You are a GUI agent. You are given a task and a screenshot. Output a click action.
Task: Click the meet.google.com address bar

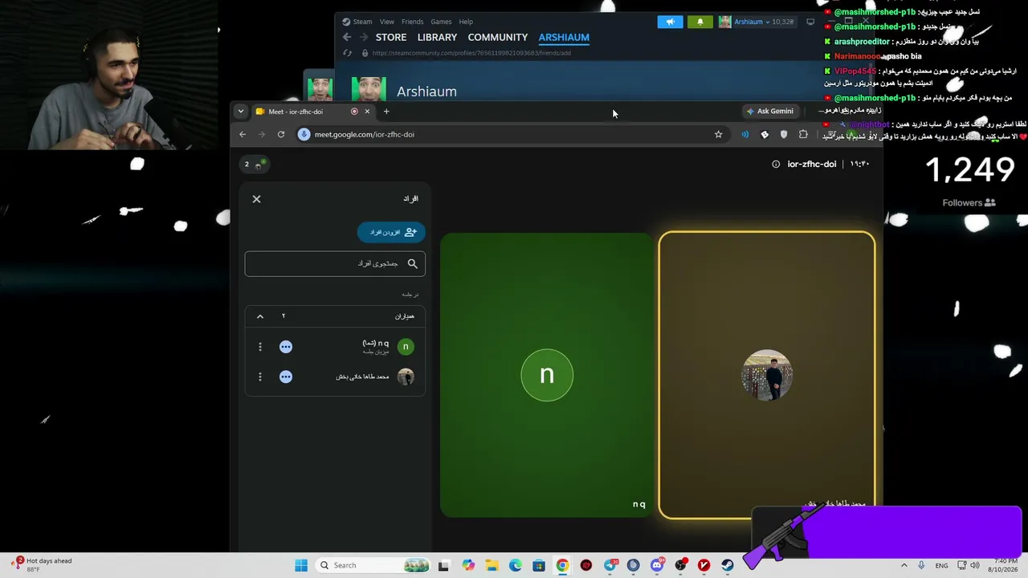pyautogui.click(x=514, y=134)
